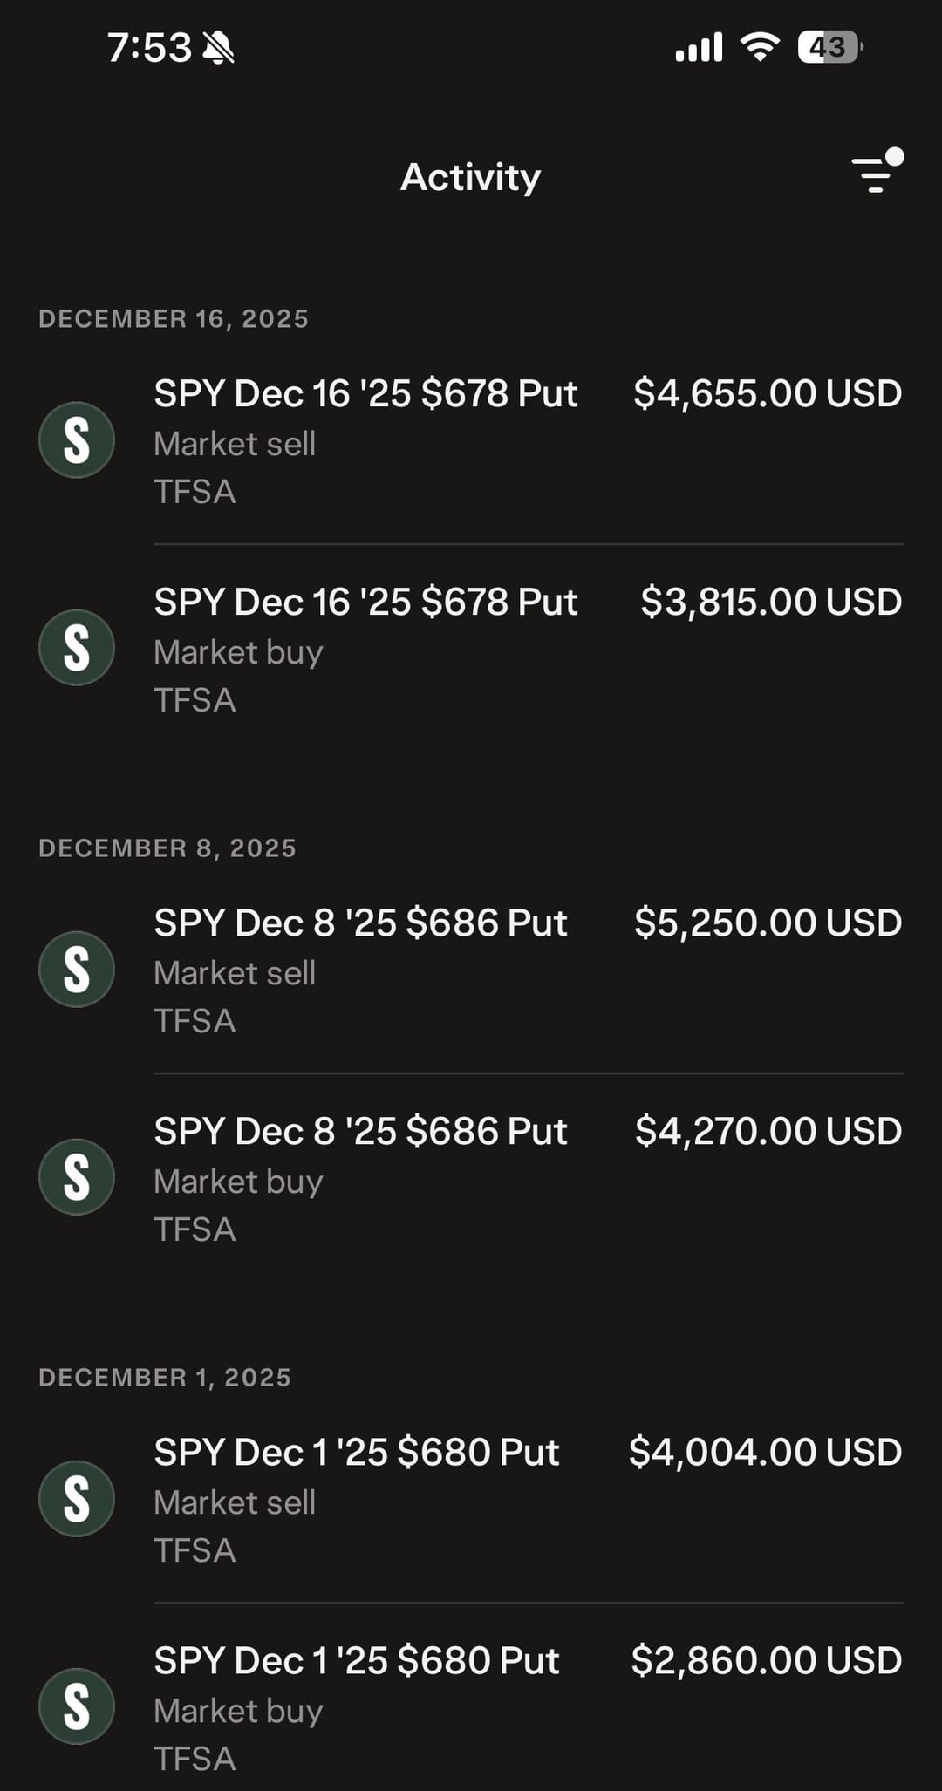Image resolution: width=942 pixels, height=1791 pixels.
Task: Open SPY Dec 1 $680 Put sell transaction
Action: pos(356,1453)
